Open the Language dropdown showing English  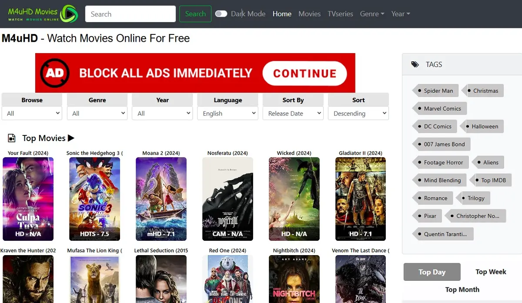(228, 113)
